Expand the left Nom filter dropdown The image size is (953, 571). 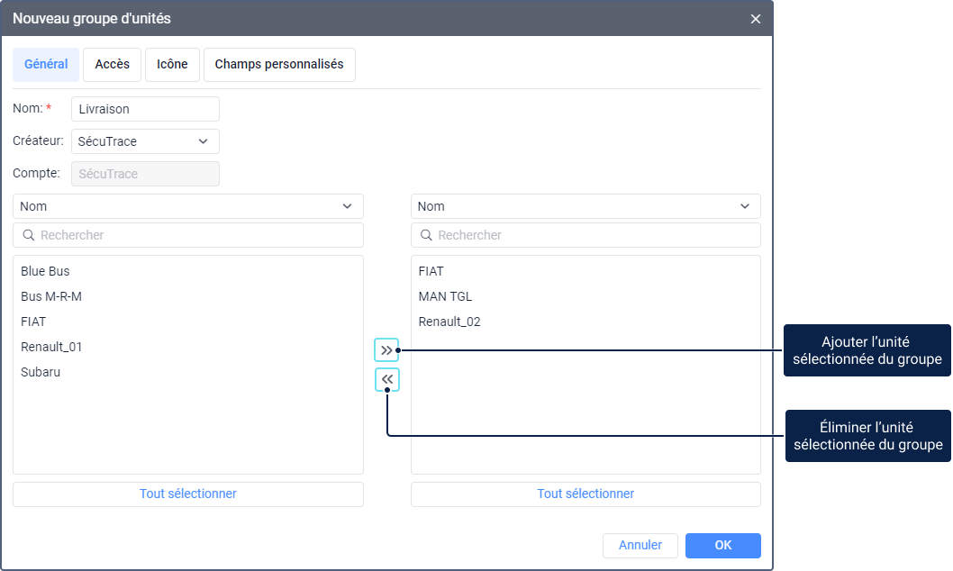(x=187, y=206)
